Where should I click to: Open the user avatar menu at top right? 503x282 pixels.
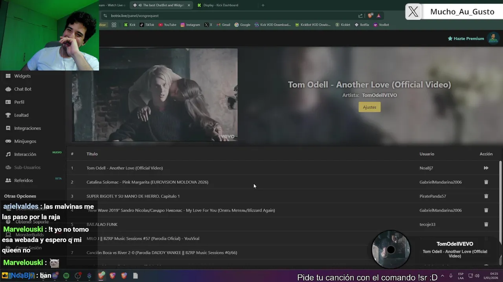pyautogui.click(x=493, y=38)
